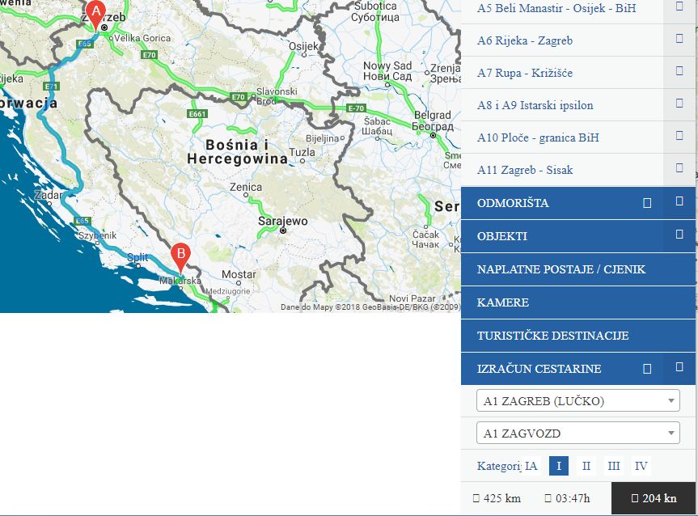Open NAPLATNE POSTAJE / CJENIK

click(561, 269)
